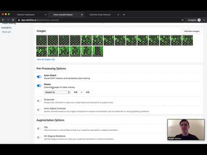Open a new tab with plus icon
Screen dimensions: 207x155
124,15
